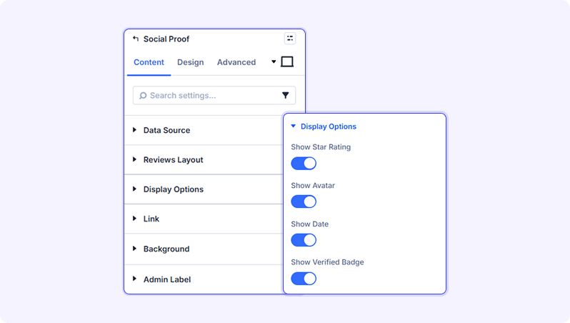Screen dimensions: 570x323
Task: Expand Display Options in left panel
Action: click(x=204, y=189)
